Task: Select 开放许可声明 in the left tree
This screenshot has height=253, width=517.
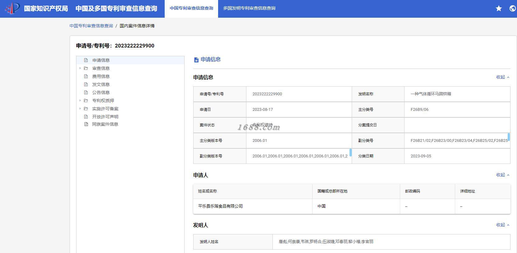Action: pyautogui.click(x=105, y=117)
